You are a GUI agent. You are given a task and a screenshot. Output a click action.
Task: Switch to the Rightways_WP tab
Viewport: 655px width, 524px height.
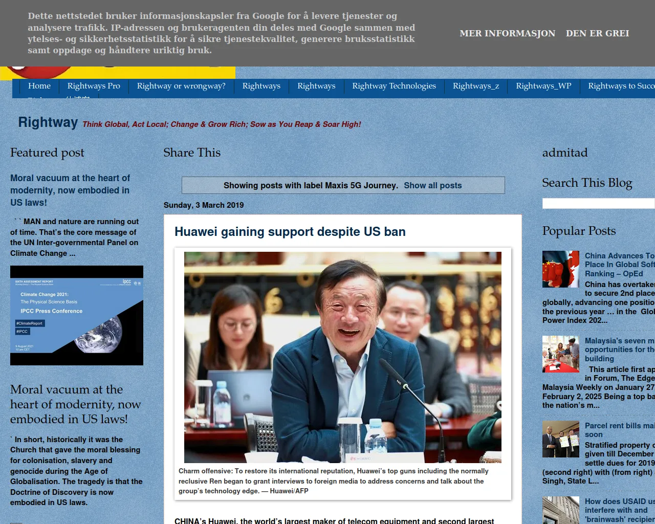(543, 86)
